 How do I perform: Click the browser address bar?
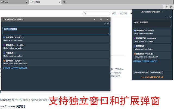[82, 7]
